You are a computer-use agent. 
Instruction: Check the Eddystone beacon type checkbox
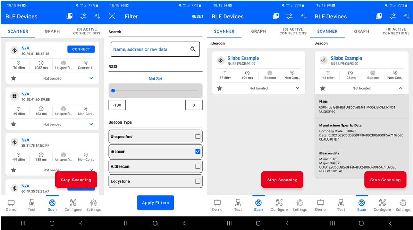coord(198,181)
